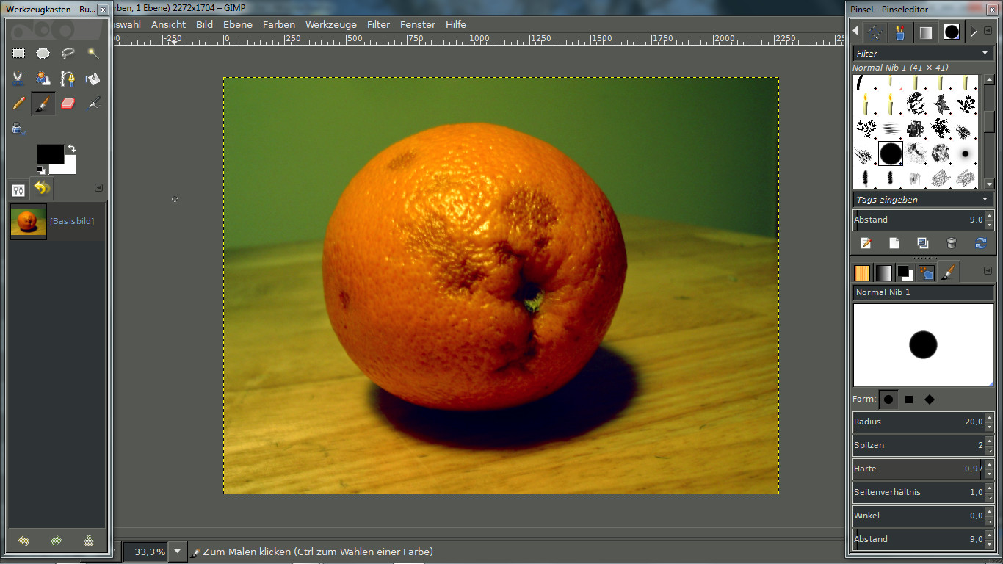Duplicate this brush icon

click(x=923, y=243)
